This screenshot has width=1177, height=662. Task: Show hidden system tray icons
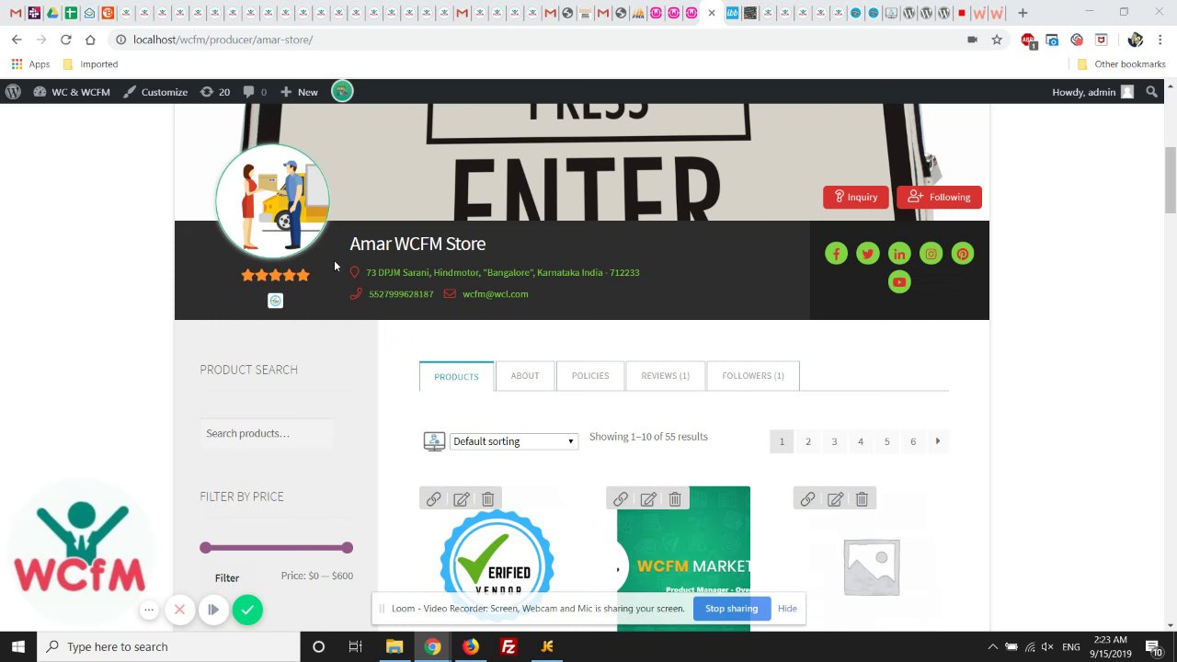tap(990, 646)
